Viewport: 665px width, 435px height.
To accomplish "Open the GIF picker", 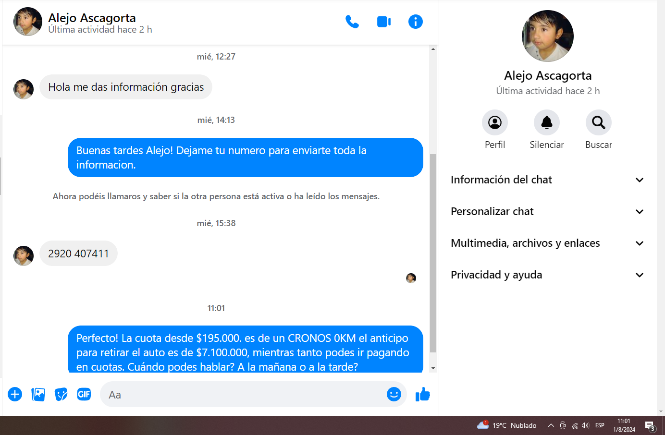I will (x=84, y=394).
